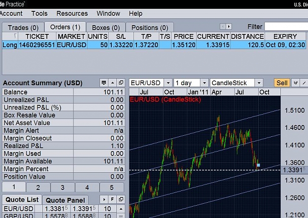Switch to layout tab 2

(x=38, y=187)
